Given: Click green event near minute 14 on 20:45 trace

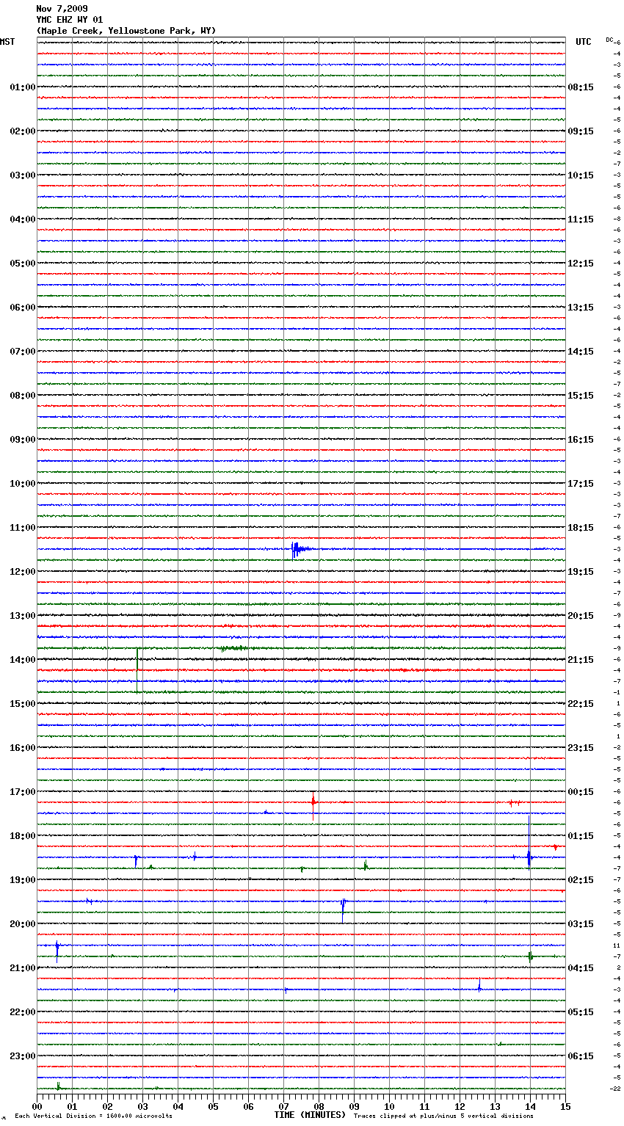Looking at the screenshot, I should point(530,956).
